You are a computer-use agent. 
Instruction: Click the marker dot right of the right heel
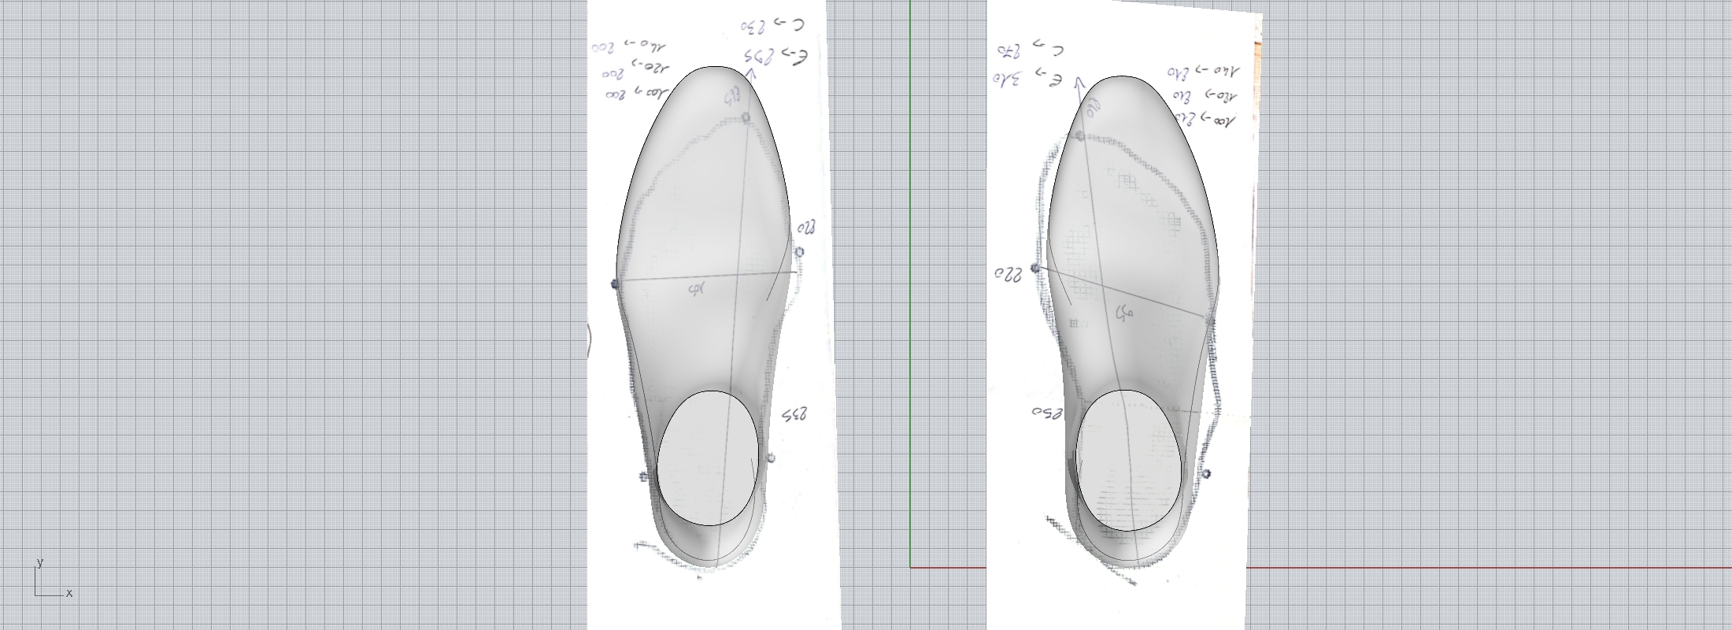(1206, 474)
